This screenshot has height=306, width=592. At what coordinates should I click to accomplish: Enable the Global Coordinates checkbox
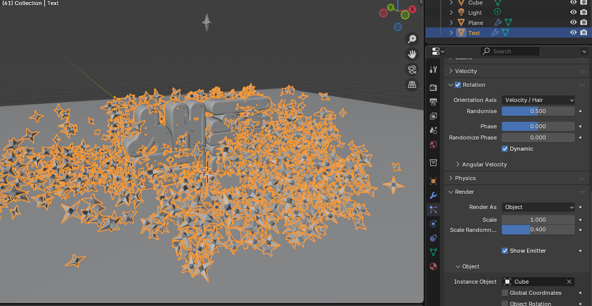(x=505, y=293)
